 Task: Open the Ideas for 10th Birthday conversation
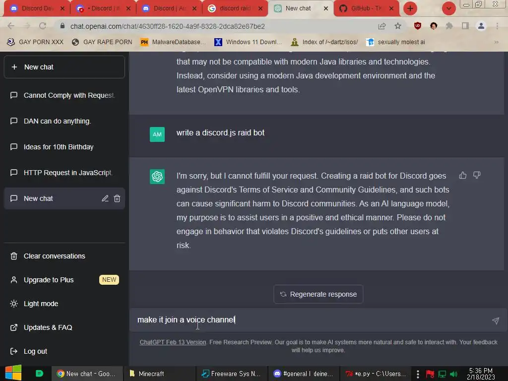tap(64, 147)
